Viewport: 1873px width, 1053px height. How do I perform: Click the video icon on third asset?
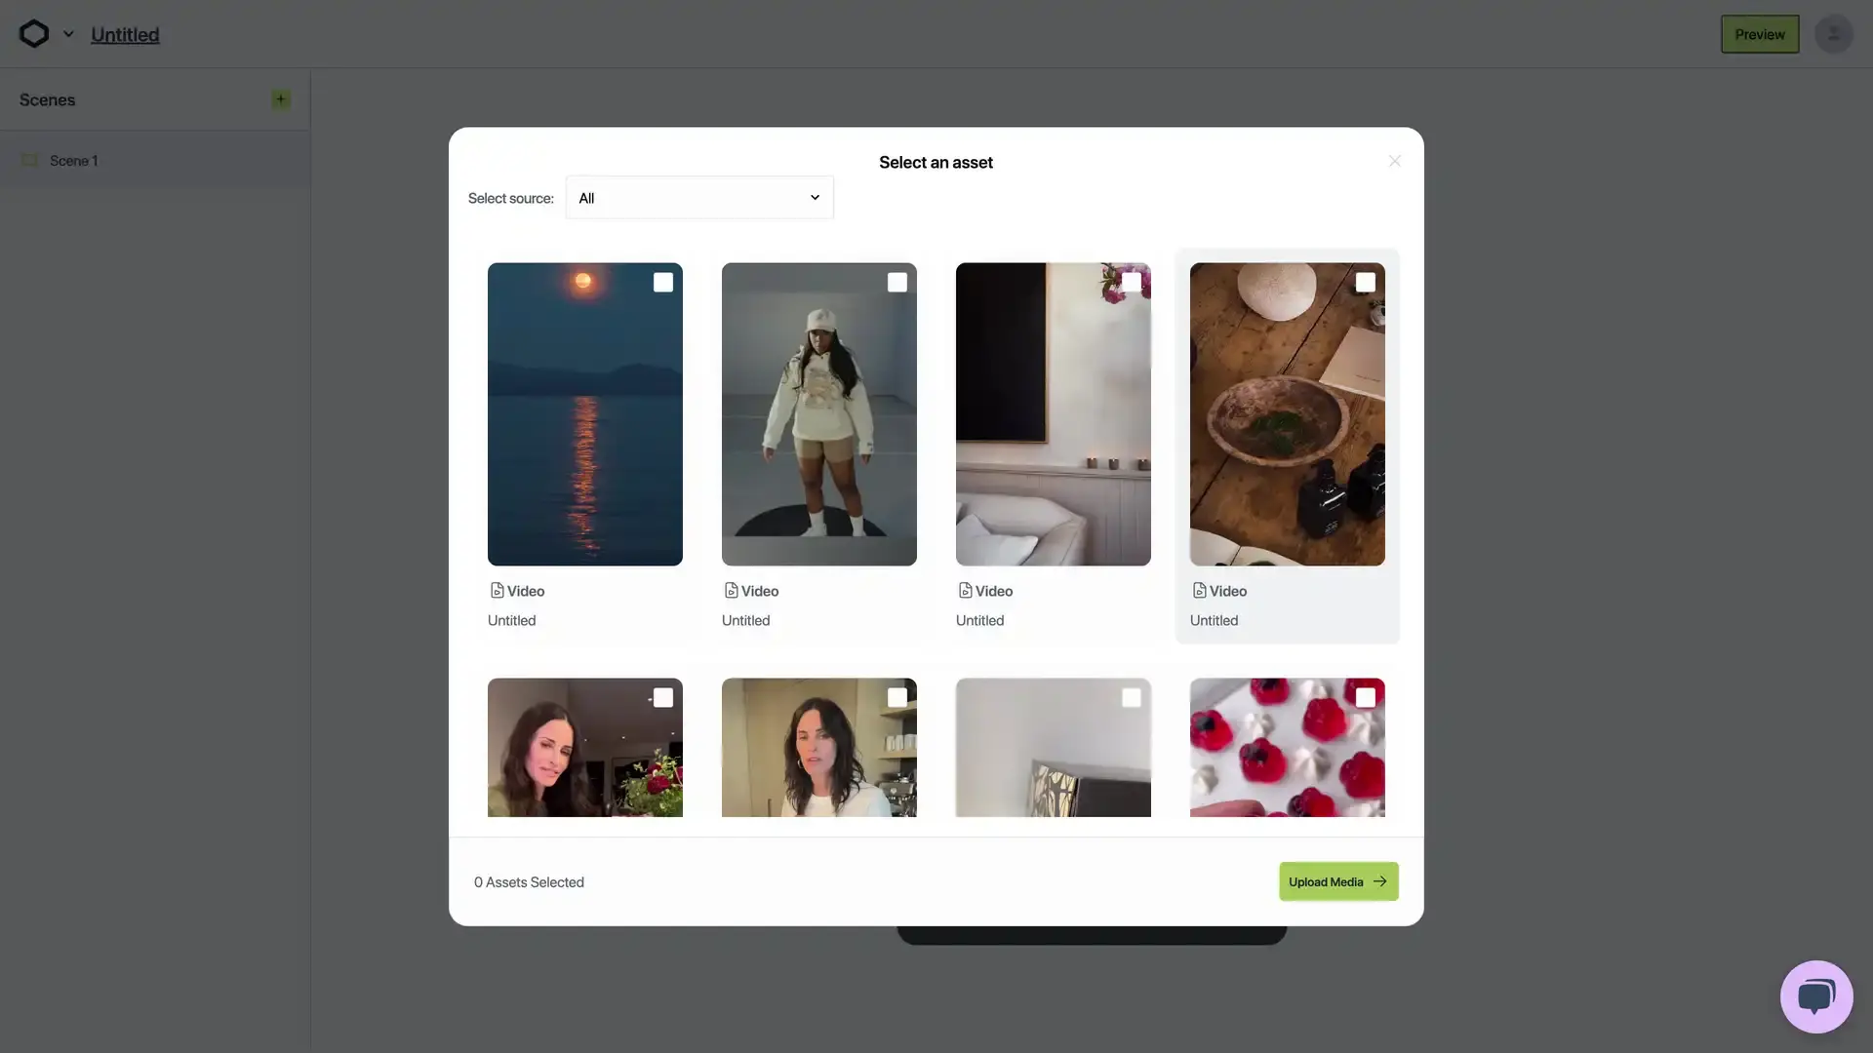tap(965, 592)
